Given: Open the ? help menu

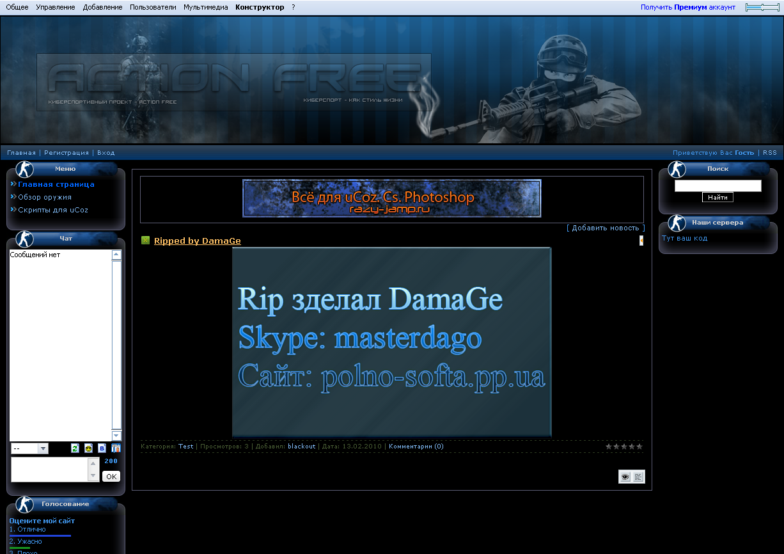Looking at the screenshot, I should pos(294,7).
